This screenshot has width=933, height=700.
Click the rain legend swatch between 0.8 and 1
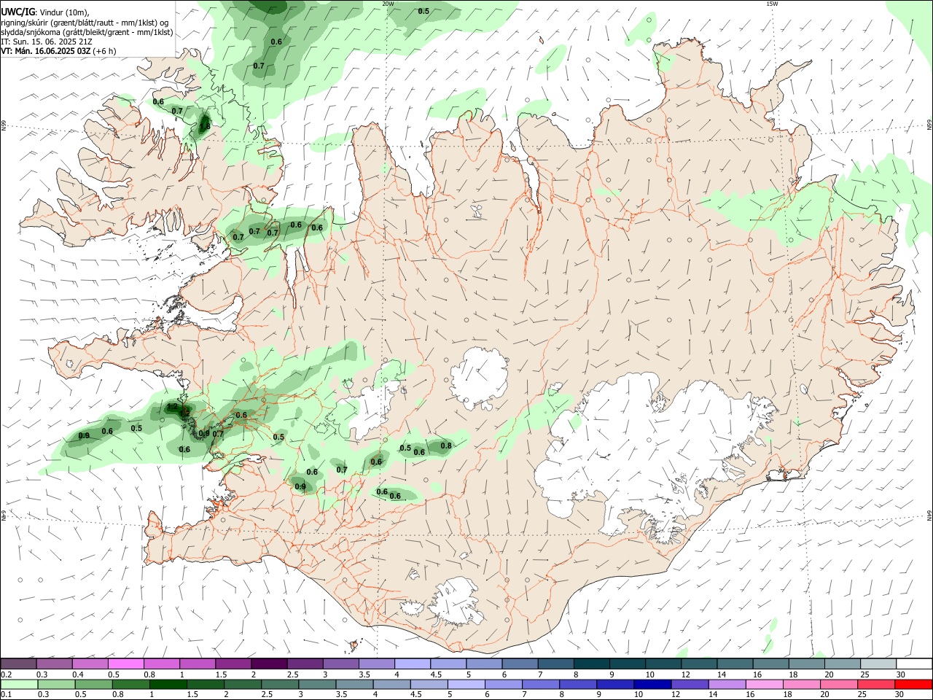[130, 684]
